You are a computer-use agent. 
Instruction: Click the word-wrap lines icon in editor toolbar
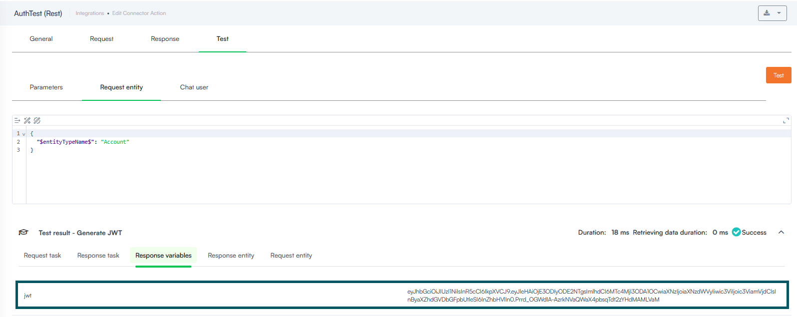[x=17, y=120]
